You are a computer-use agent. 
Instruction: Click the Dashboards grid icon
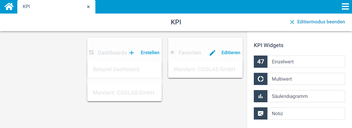point(91,52)
